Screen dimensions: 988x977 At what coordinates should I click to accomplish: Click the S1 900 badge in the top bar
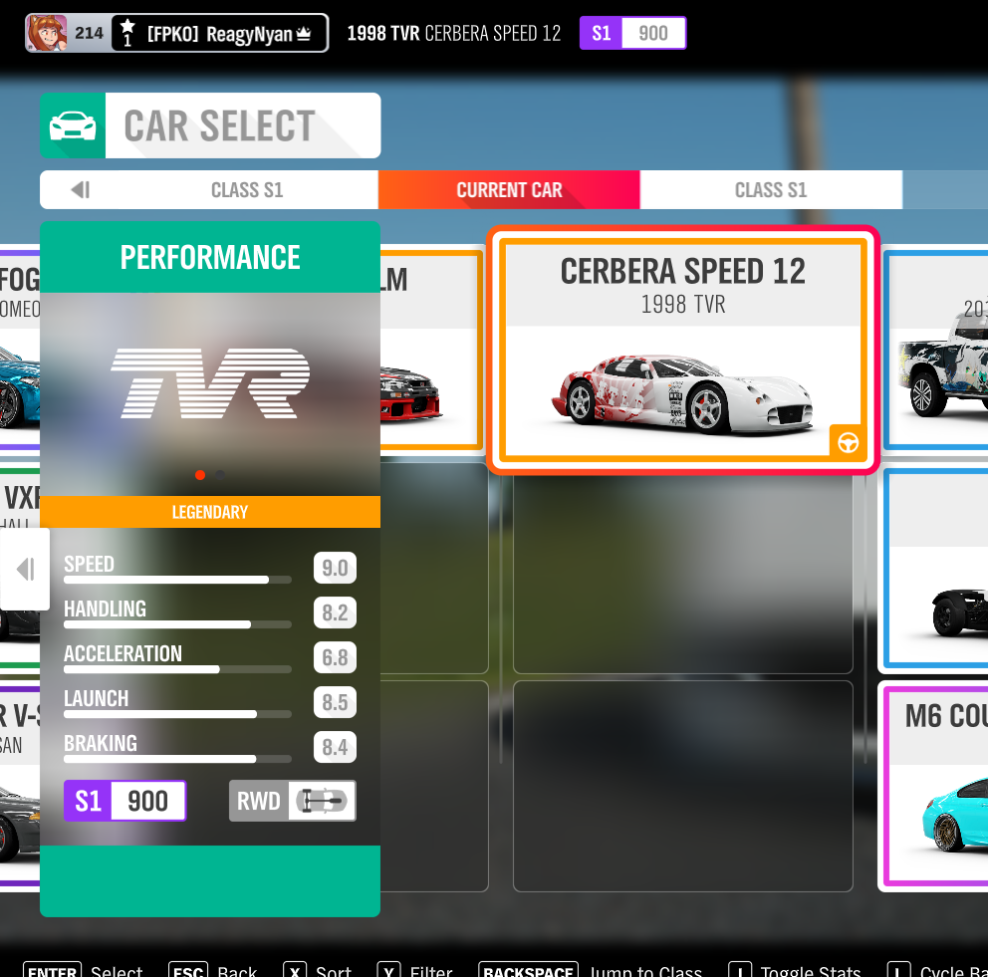pyautogui.click(x=632, y=33)
